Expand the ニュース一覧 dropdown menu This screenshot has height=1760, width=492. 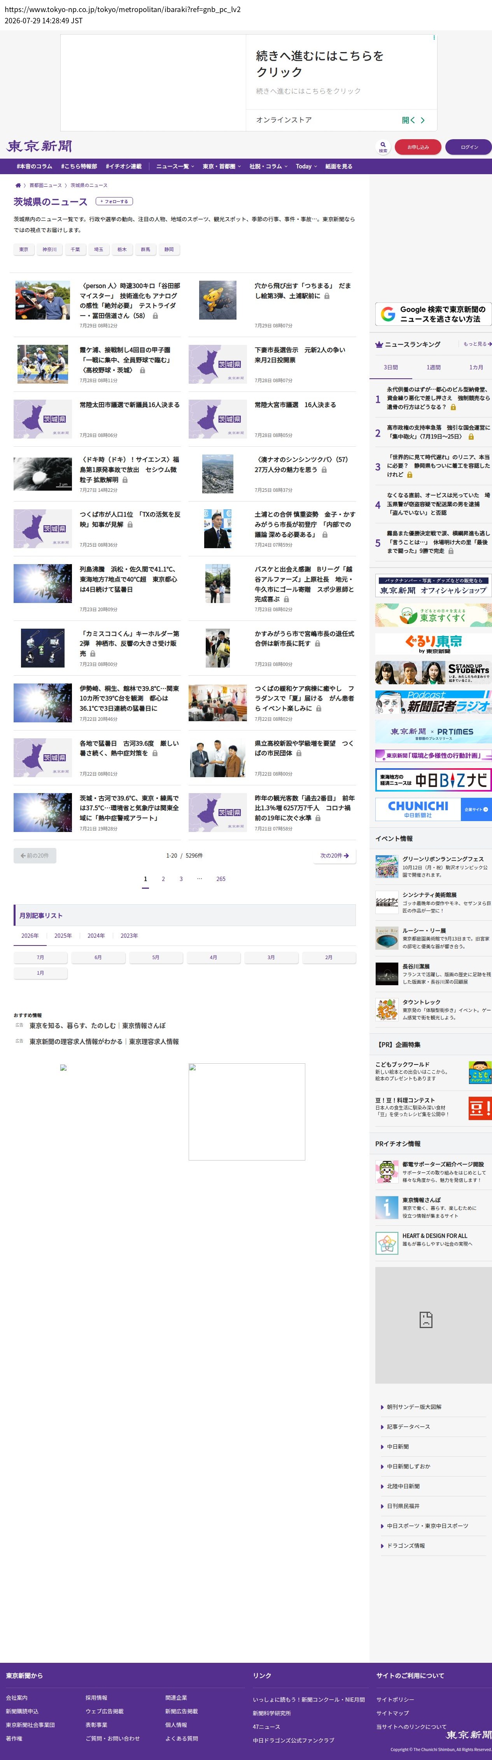point(175,166)
